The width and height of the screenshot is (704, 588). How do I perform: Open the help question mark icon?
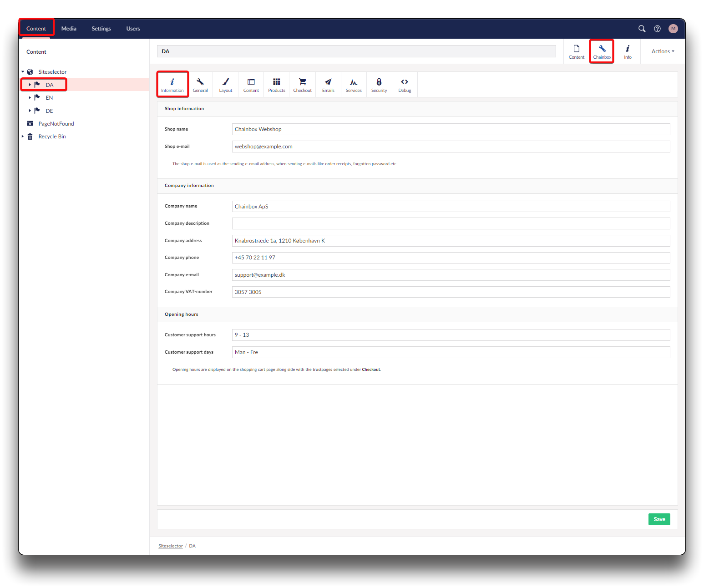(x=657, y=29)
